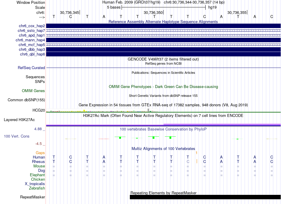Open the chr6_mcf_hap5 track label

pyautogui.click(x=32, y=45)
